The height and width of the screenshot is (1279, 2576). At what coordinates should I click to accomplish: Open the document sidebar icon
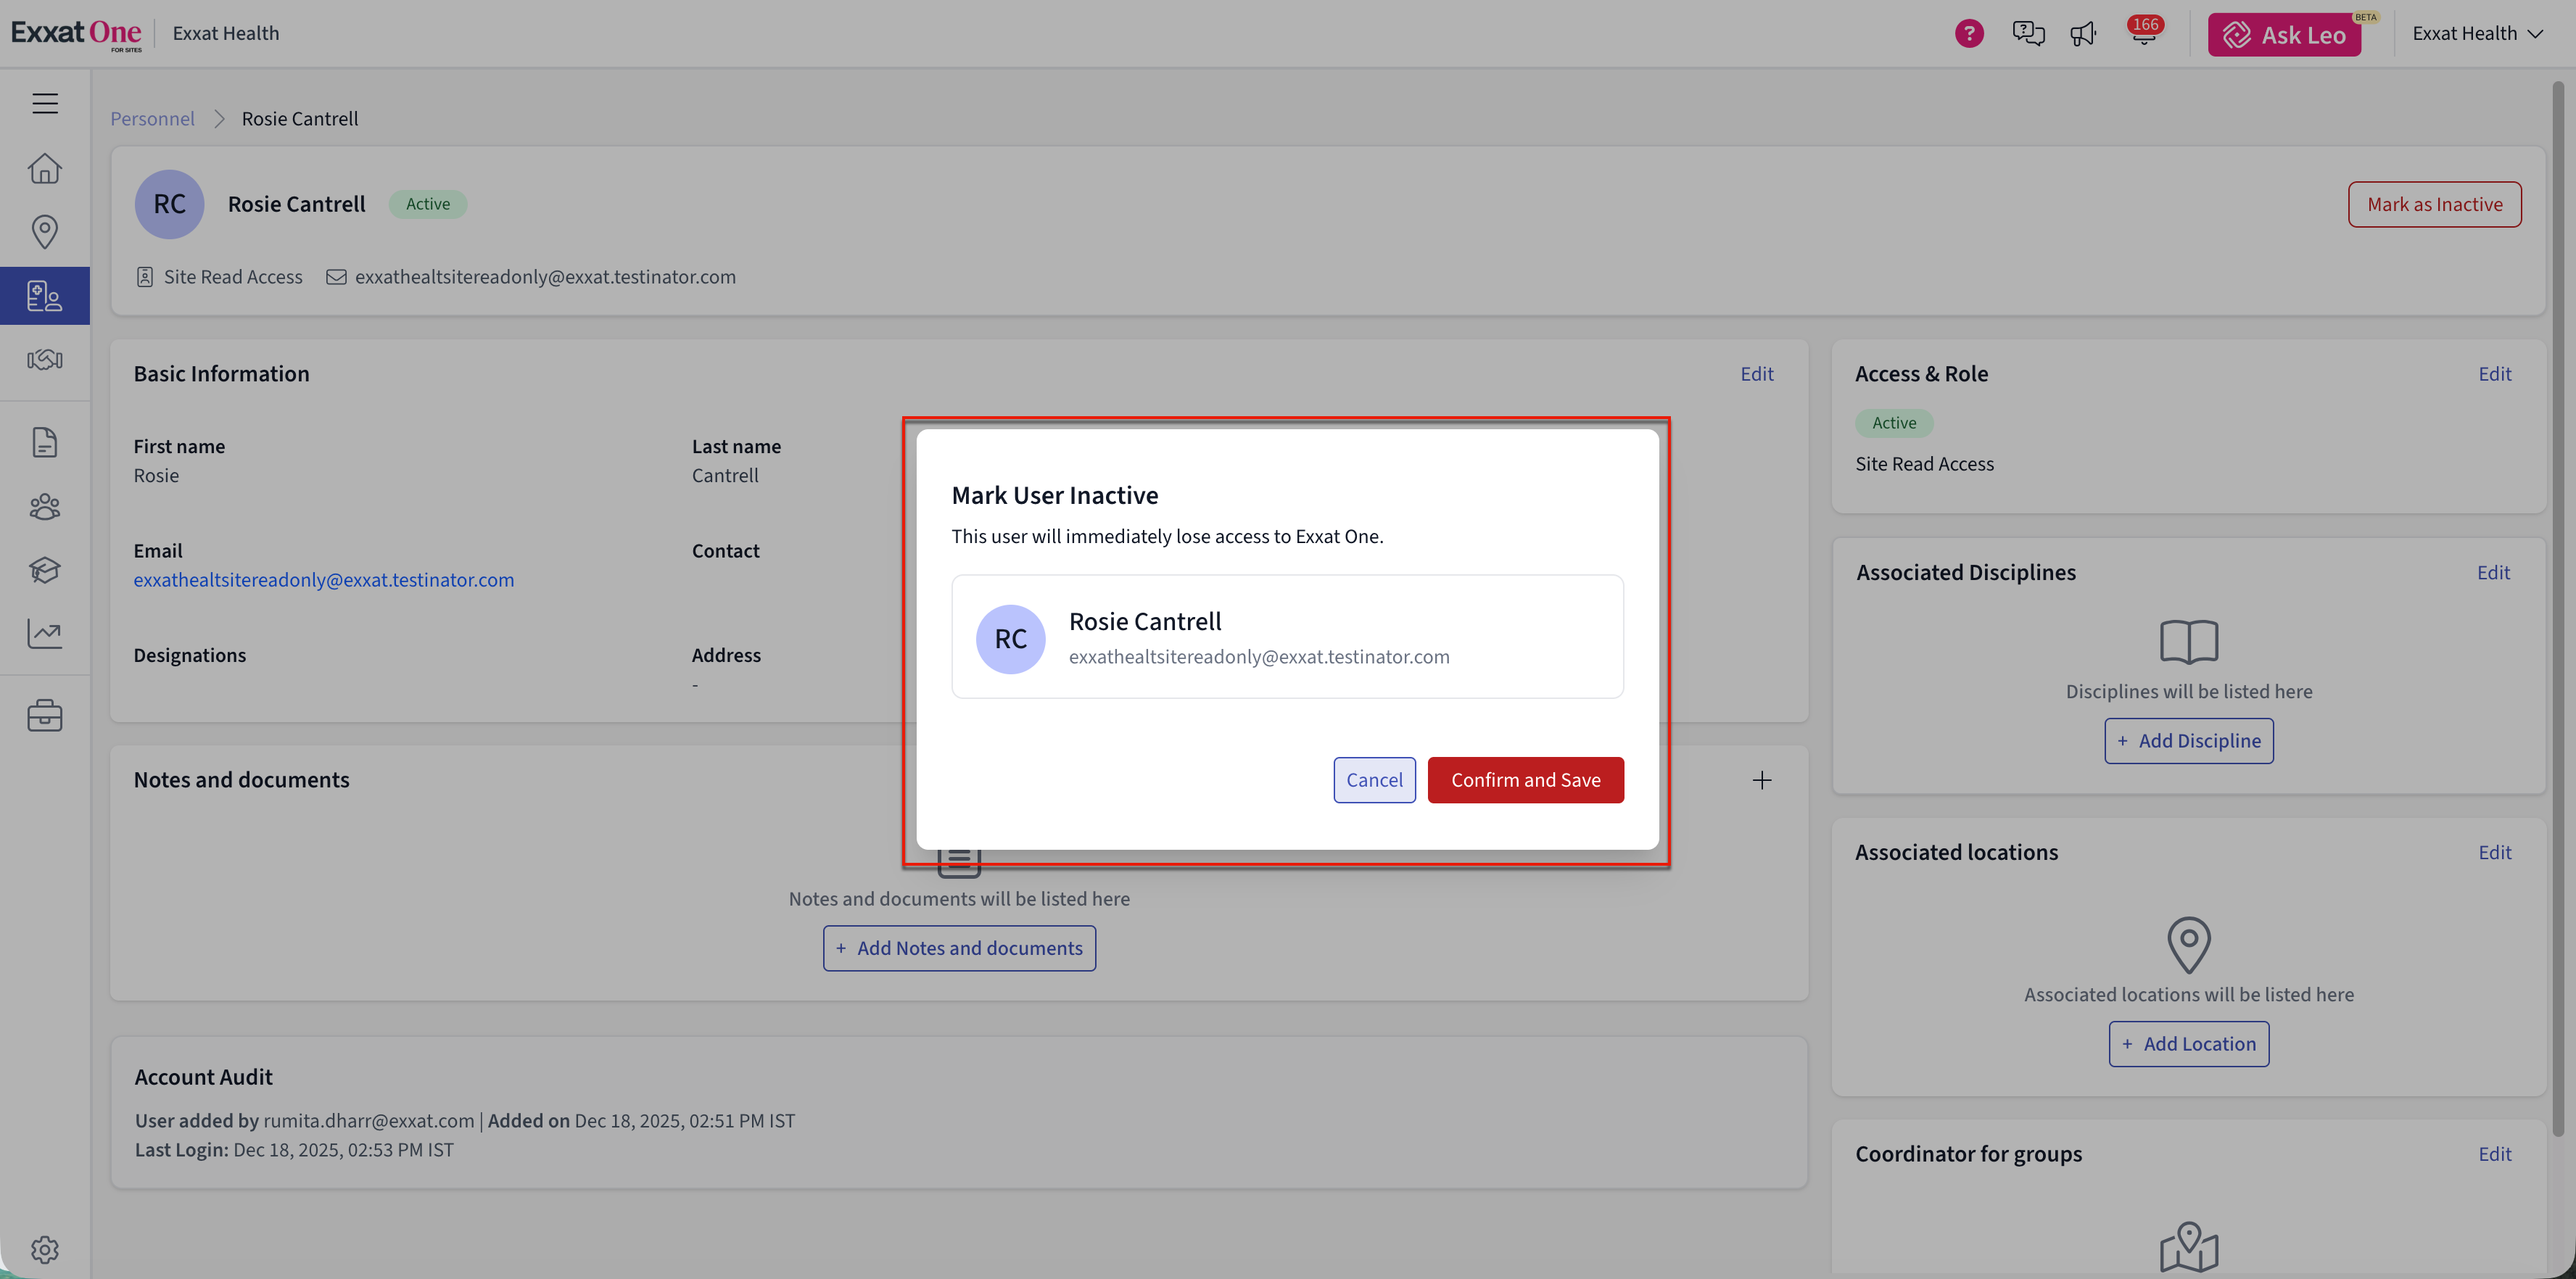click(x=45, y=442)
